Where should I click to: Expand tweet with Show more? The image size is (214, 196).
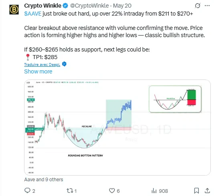point(38,71)
